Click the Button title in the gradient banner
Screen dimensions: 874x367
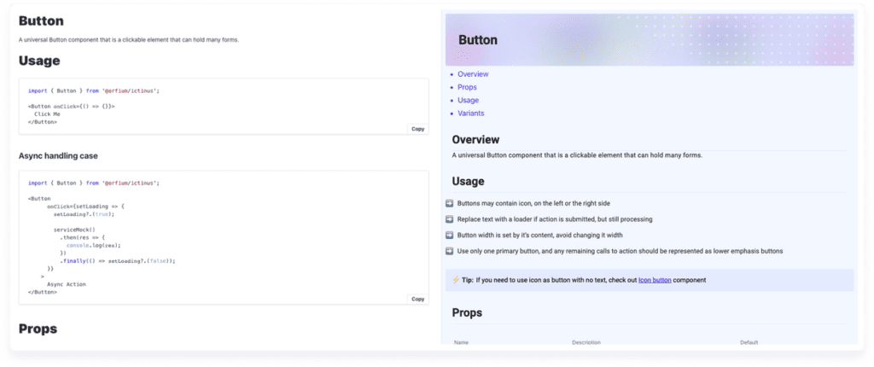pos(478,40)
